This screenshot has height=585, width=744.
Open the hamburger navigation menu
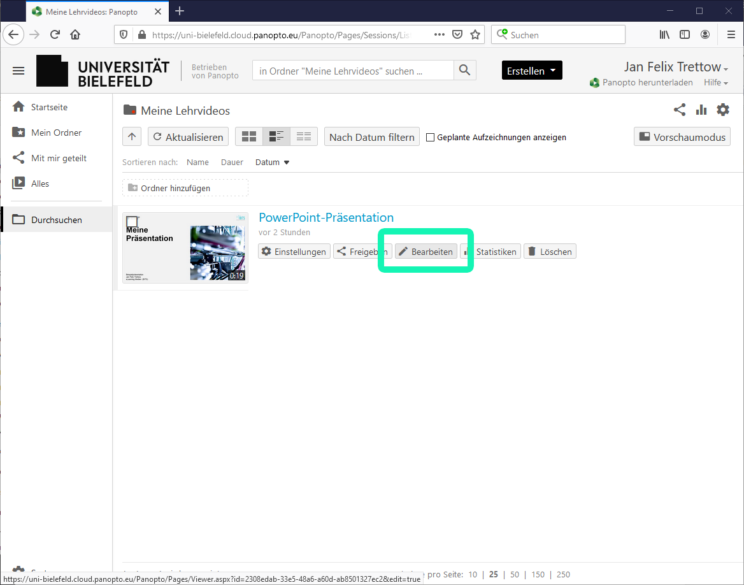[x=18, y=71]
